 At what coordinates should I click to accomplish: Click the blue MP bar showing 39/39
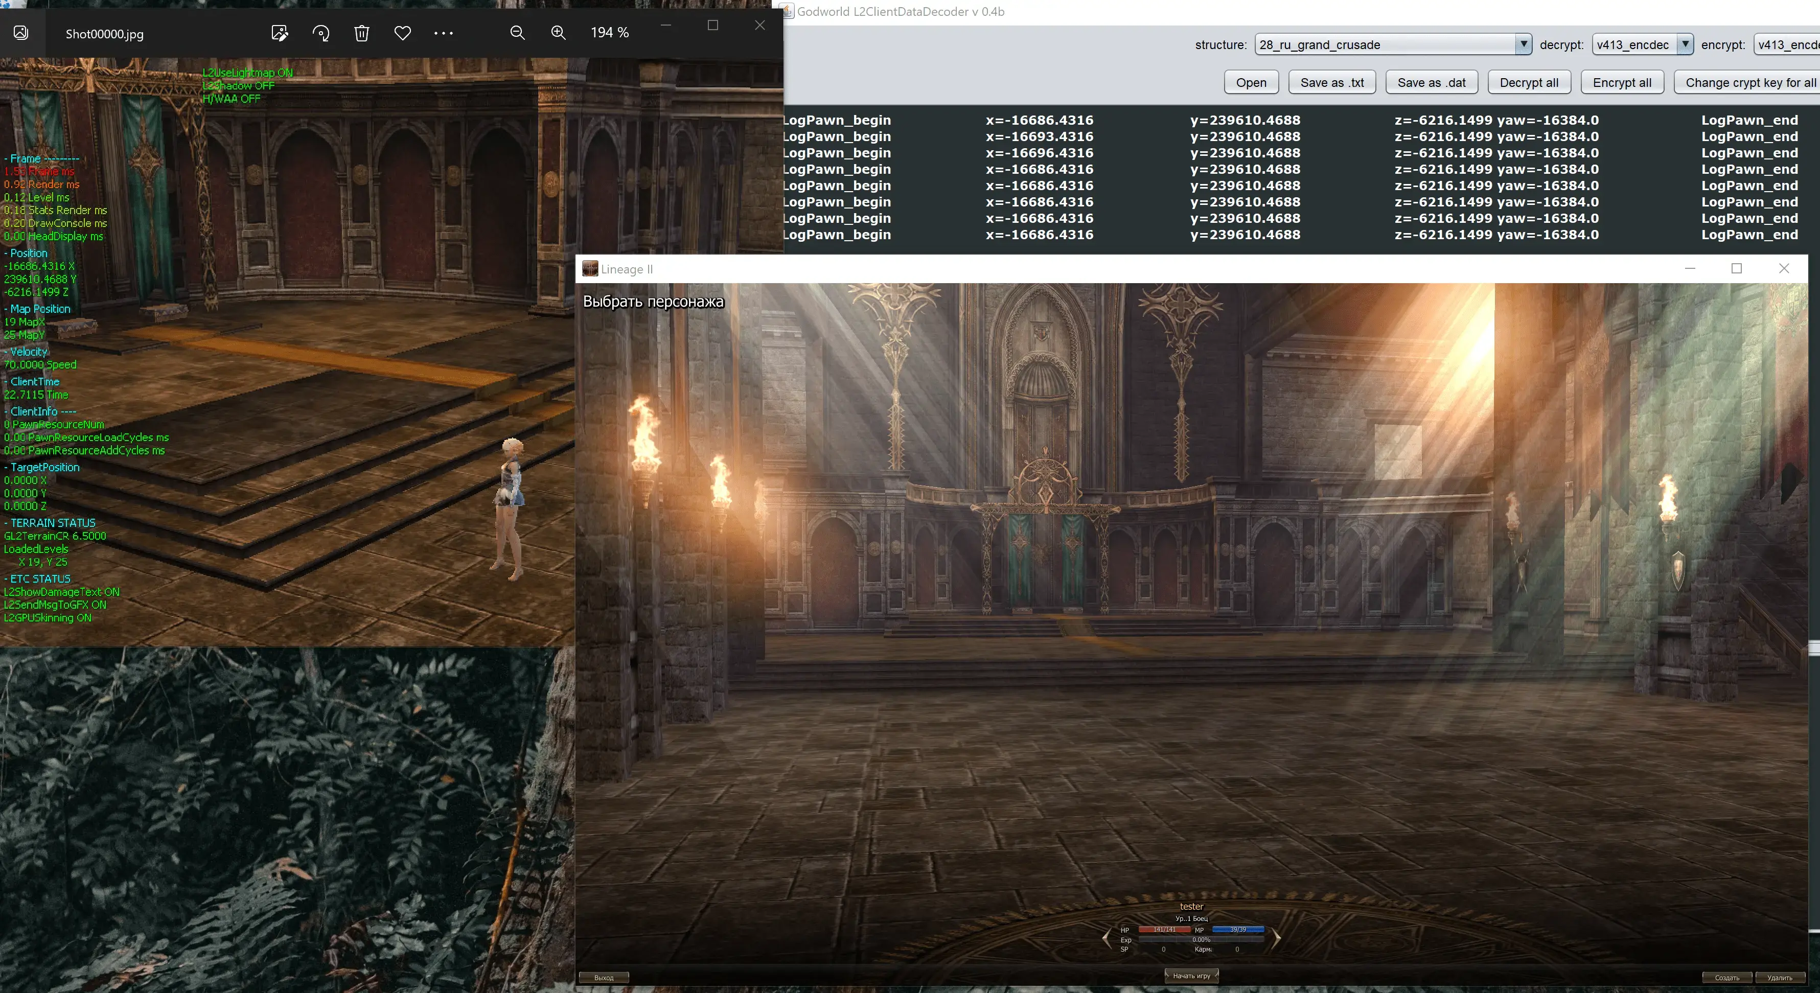(1238, 930)
